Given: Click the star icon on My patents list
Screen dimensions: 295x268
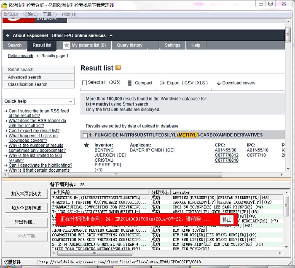Looking at the screenshot, I should [67, 45].
